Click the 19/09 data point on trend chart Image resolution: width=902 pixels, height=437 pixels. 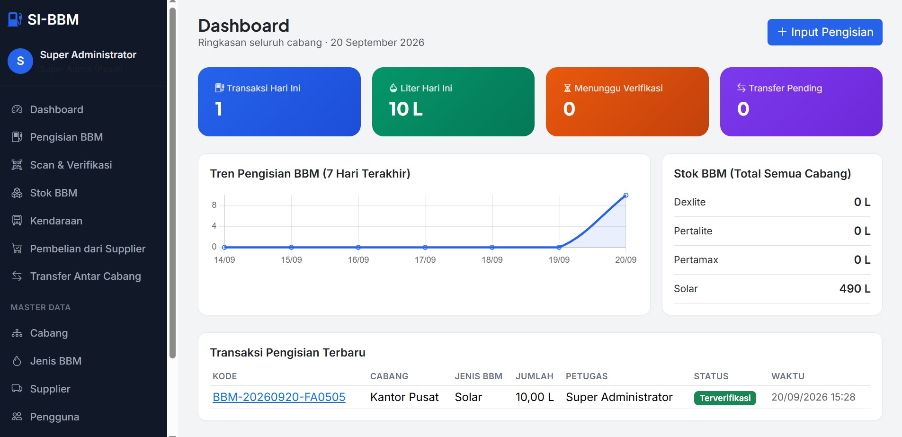pos(559,247)
